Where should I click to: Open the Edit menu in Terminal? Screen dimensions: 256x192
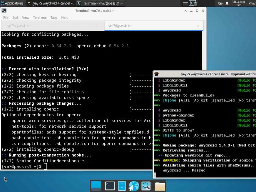tap(15, 17)
